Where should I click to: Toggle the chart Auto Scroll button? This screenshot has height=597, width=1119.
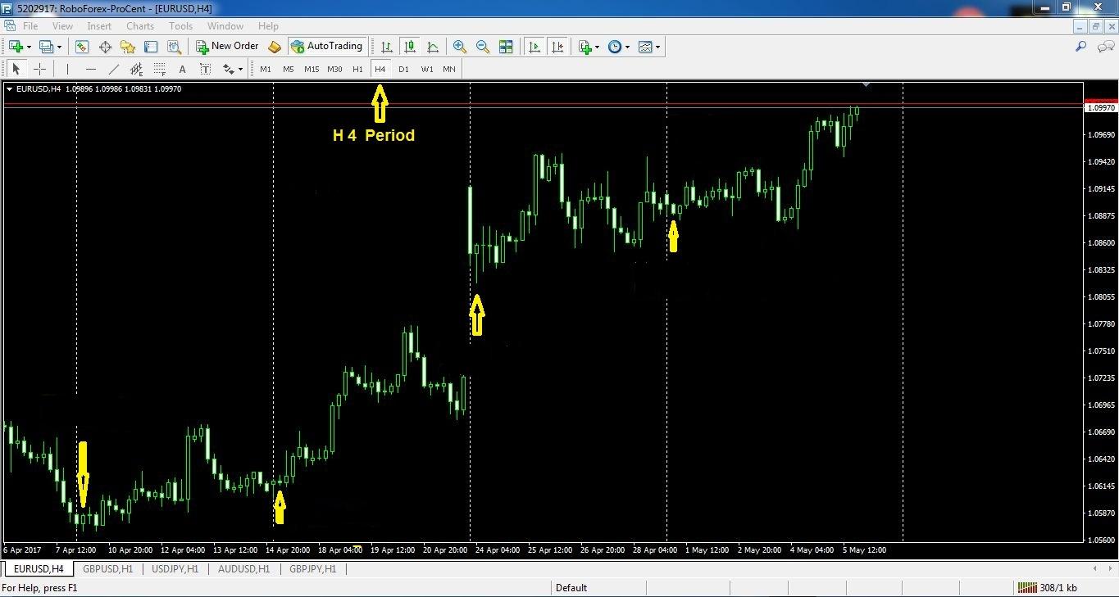(x=534, y=47)
